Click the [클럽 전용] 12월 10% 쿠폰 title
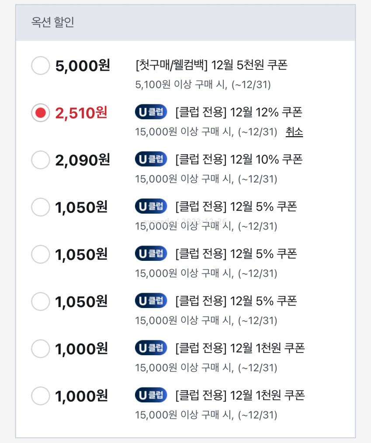Screen dimensions: 371x443 tap(239, 159)
